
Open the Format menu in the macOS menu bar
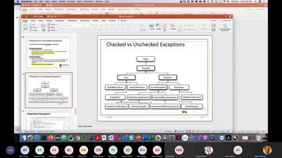coord(62,1)
